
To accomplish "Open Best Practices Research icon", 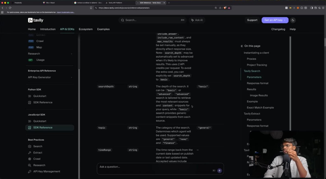I will pyautogui.click(x=30, y=165).
